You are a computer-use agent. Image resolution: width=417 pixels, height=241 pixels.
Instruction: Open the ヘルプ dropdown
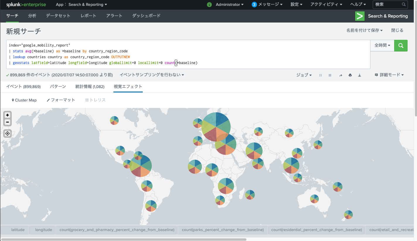358,5
